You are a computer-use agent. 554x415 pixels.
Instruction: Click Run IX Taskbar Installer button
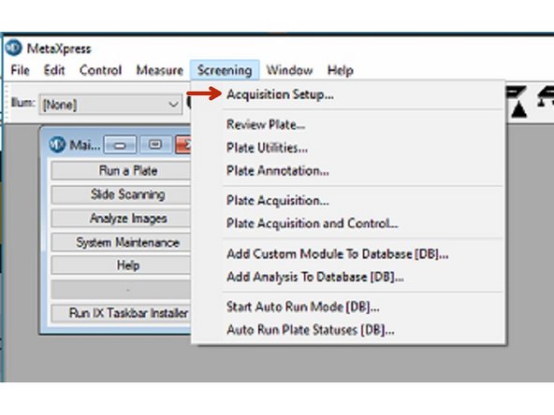[x=122, y=313]
